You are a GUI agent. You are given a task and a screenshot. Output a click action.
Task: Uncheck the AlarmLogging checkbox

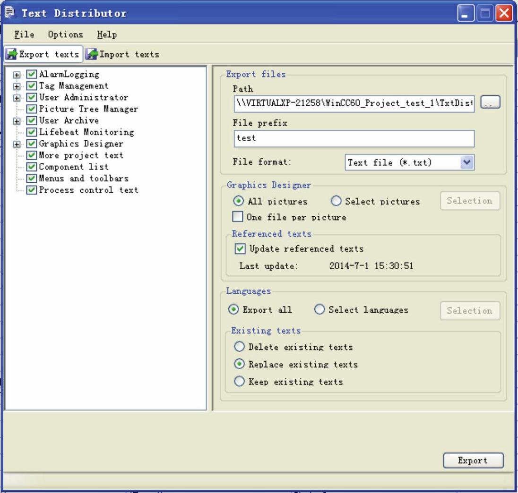tap(31, 74)
